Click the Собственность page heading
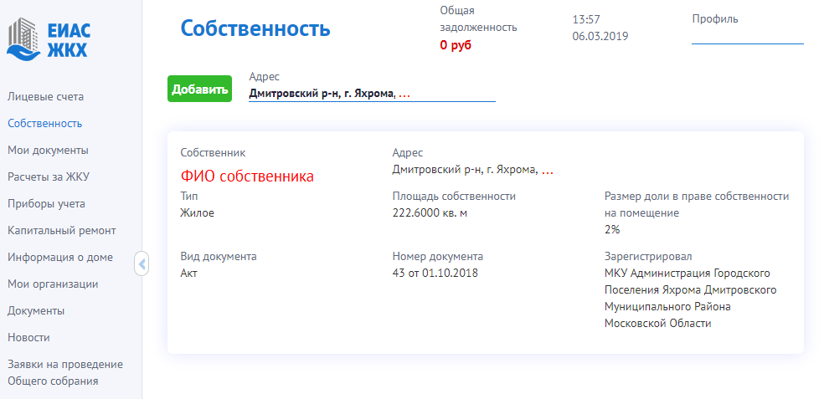Image resolution: width=824 pixels, height=399 pixels. pyautogui.click(x=255, y=28)
